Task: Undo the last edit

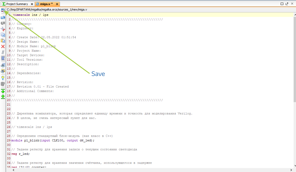Action: [3, 17]
